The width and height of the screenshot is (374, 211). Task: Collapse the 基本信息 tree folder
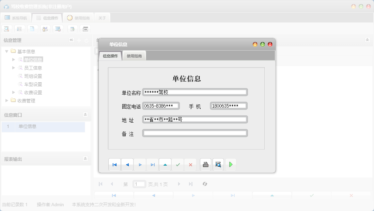pos(6,52)
